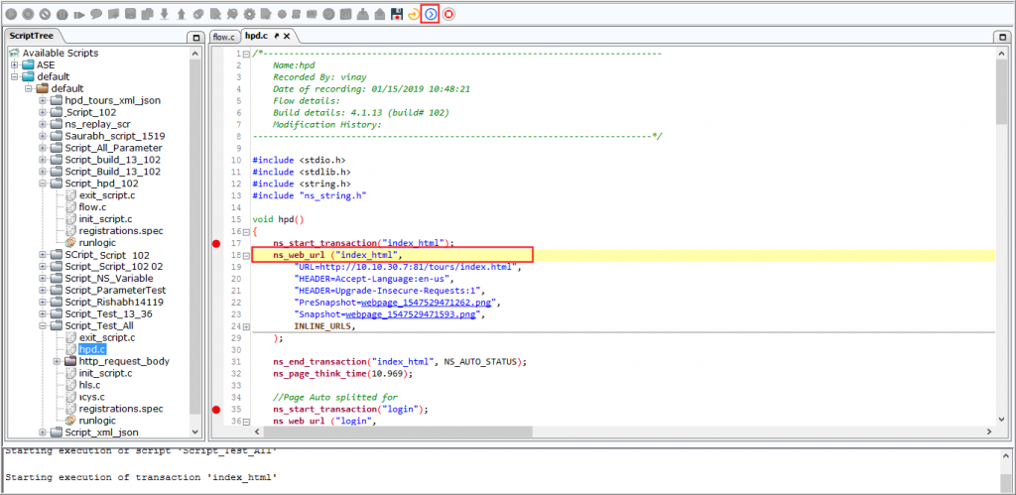Viewport: 1016px width, 495px height.
Task: Click the gray bell-shaped toolbar icon
Action: [x=363, y=14]
